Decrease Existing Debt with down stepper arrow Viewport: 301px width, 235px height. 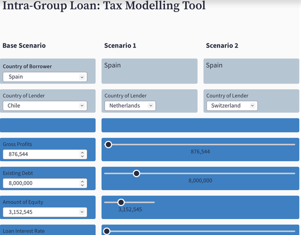coord(82,185)
